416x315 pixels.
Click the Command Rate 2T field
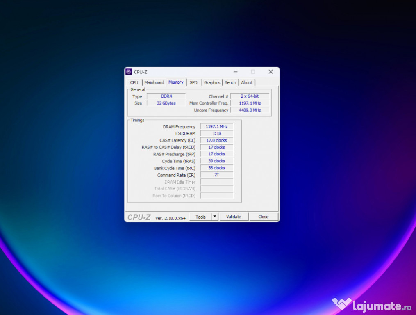[216, 175]
